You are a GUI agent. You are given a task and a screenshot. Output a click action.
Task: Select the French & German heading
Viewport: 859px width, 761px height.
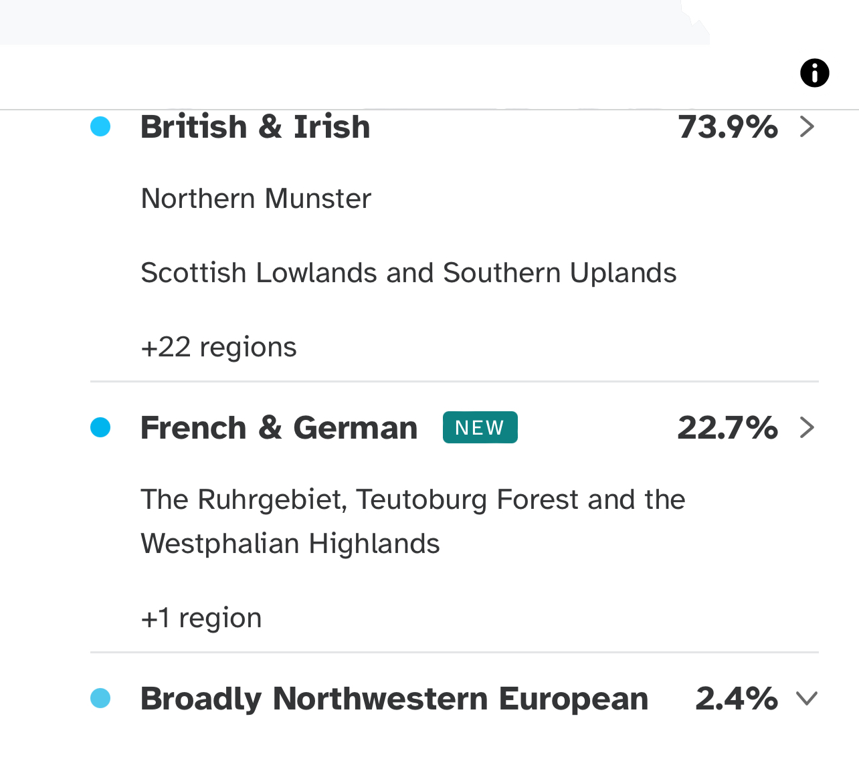coord(279,428)
